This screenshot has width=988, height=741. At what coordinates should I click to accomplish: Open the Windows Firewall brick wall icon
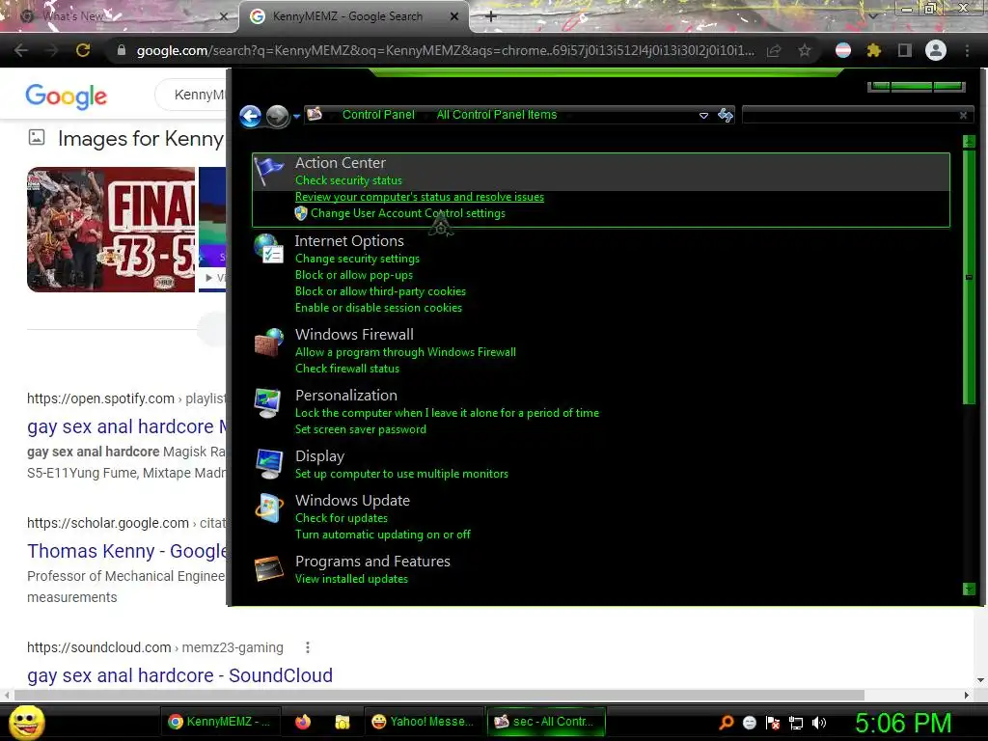click(269, 343)
